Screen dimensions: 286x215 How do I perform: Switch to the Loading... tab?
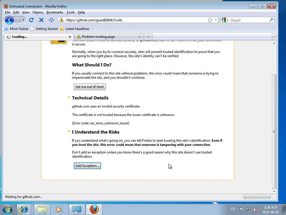click(39, 37)
